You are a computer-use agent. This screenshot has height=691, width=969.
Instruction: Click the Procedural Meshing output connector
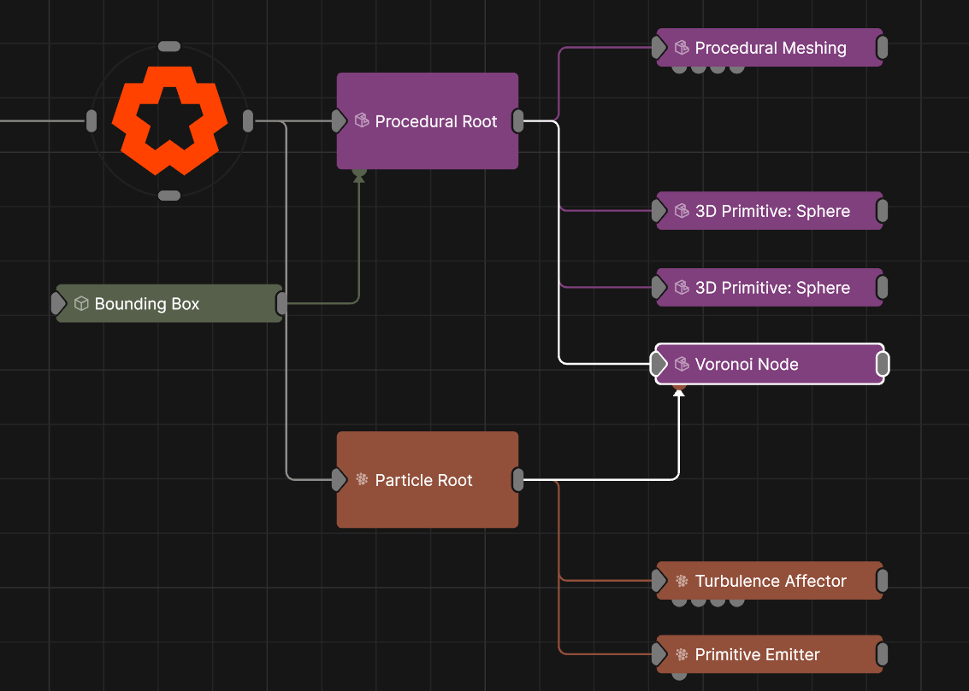tap(883, 48)
